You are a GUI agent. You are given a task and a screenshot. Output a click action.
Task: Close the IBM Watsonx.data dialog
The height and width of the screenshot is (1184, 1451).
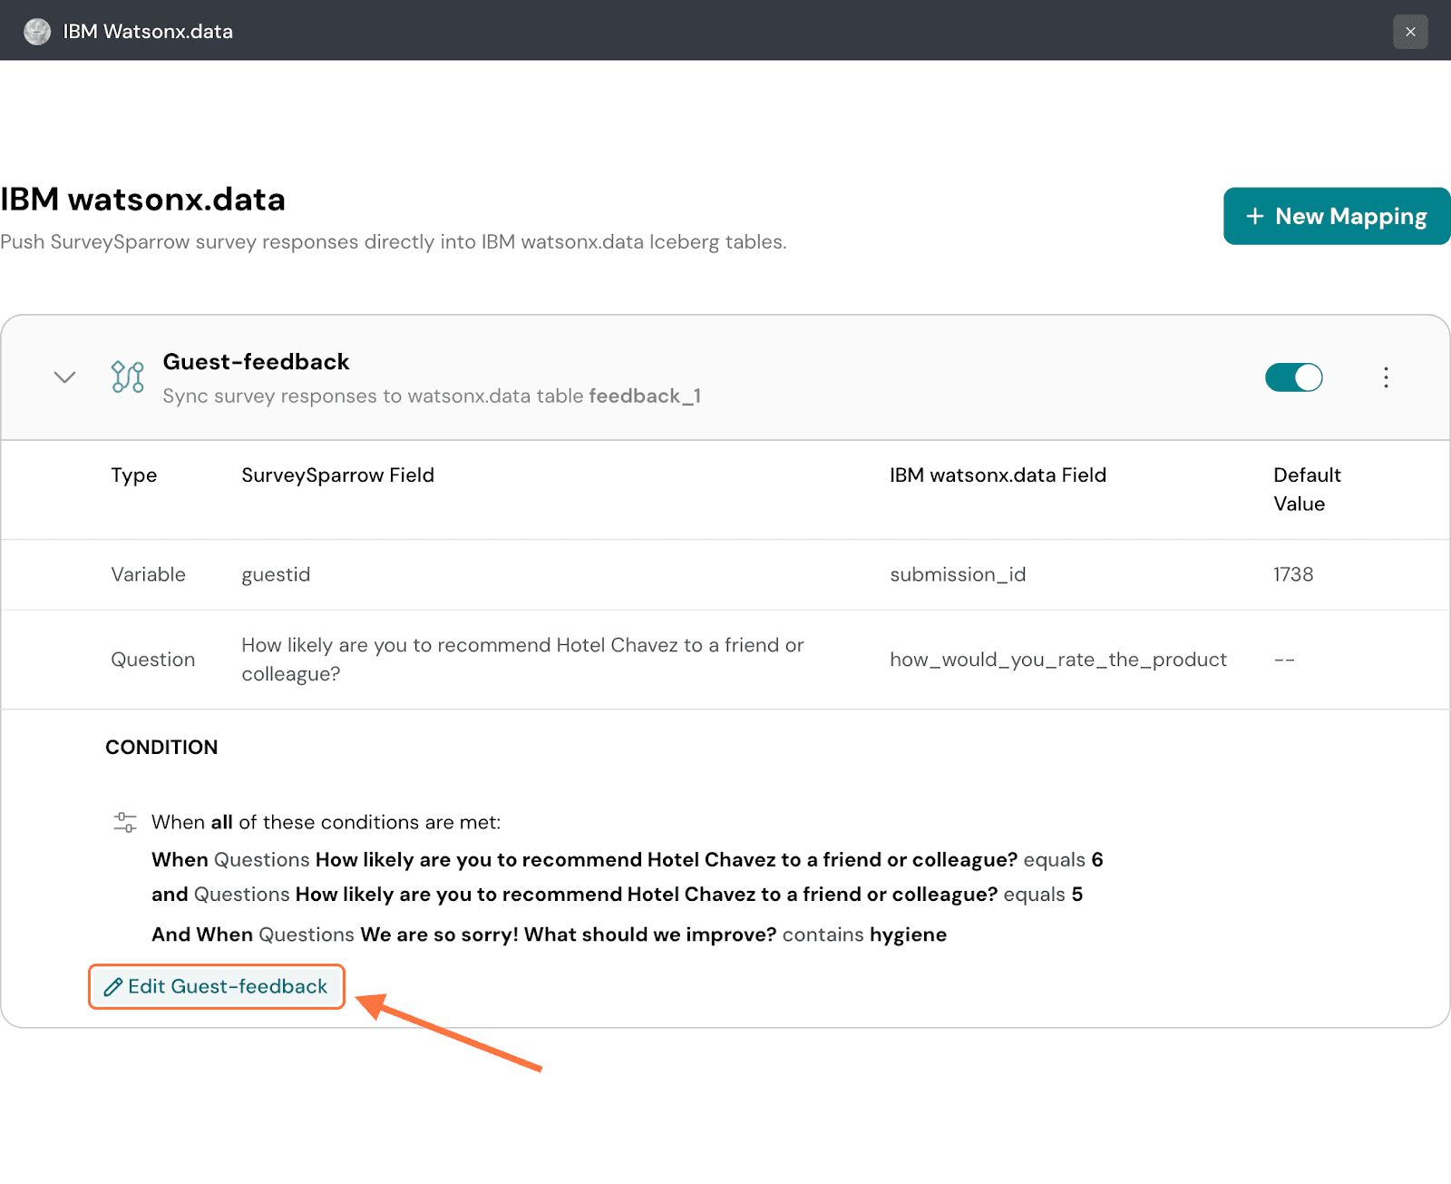(1410, 32)
